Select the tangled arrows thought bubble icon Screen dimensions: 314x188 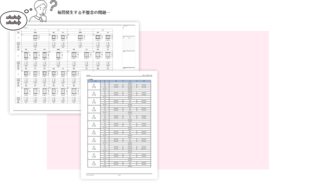(x=13, y=20)
